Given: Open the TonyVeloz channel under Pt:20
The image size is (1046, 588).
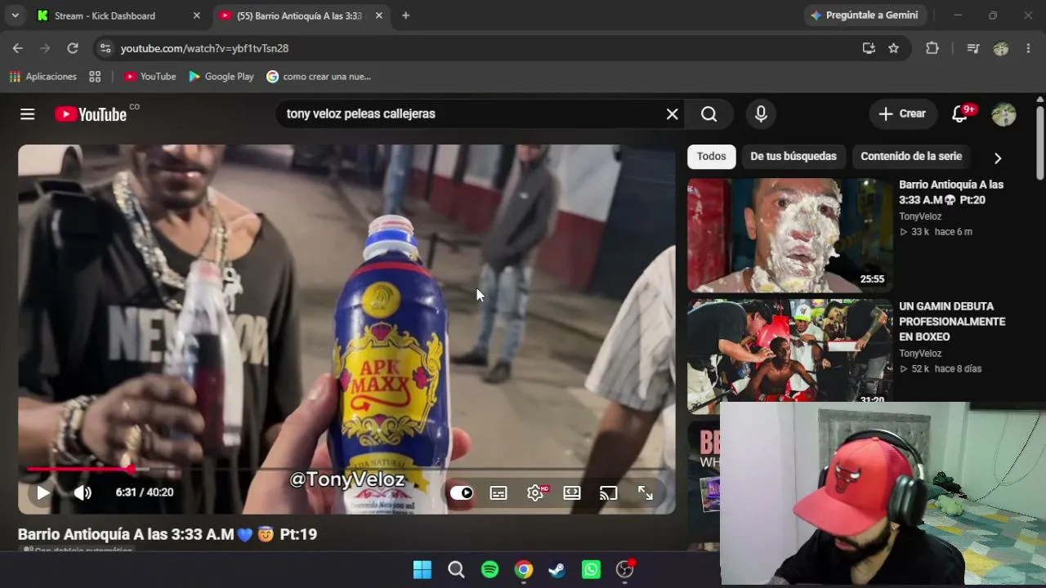Looking at the screenshot, I should point(920,216).
